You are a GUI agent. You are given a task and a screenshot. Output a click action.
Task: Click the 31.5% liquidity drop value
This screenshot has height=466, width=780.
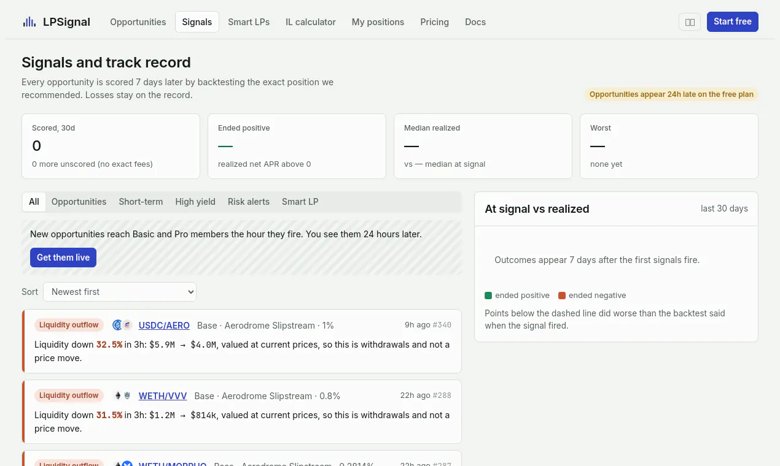tap(109, 415)
